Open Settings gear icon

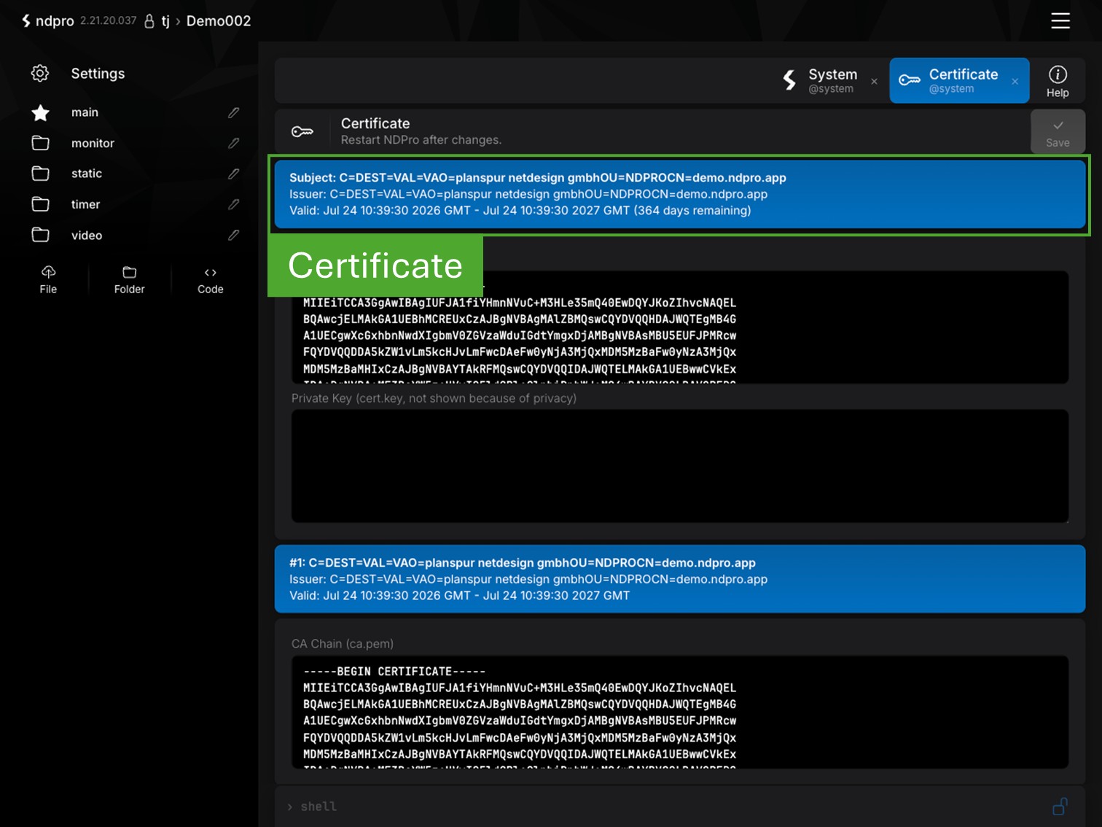click(40, 73)
